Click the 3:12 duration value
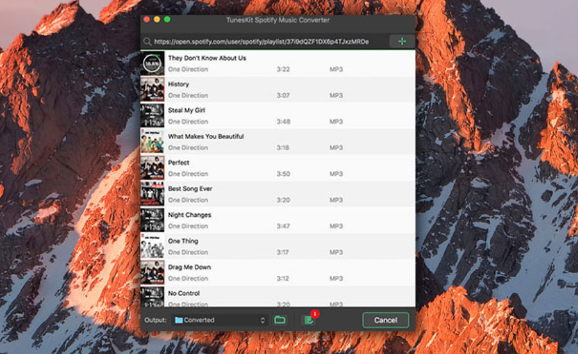The height and width of the screenshot is (354, 578). pyautogui.click(x=282, y=278)
